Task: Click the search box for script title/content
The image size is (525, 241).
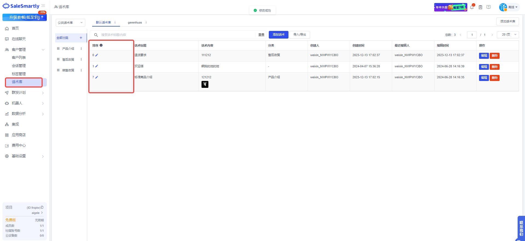Action: point(175,35)
